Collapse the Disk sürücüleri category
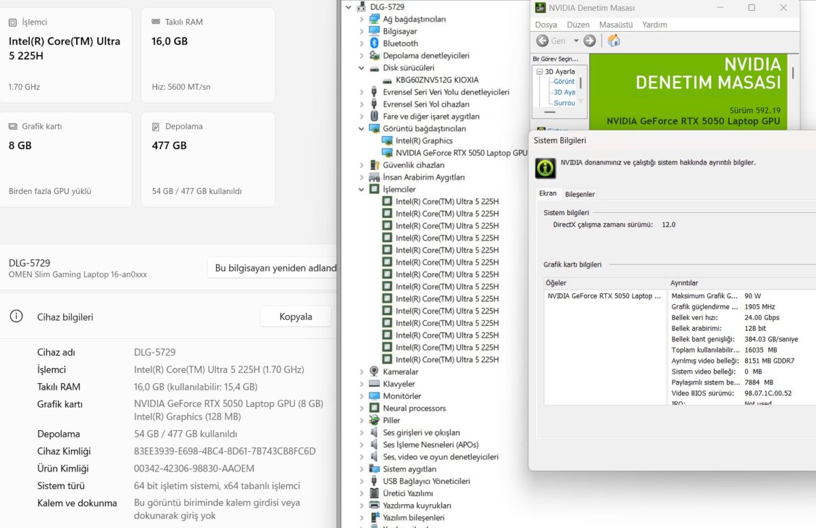The width and height of the screenshot is (816, 528). (362, 68)
